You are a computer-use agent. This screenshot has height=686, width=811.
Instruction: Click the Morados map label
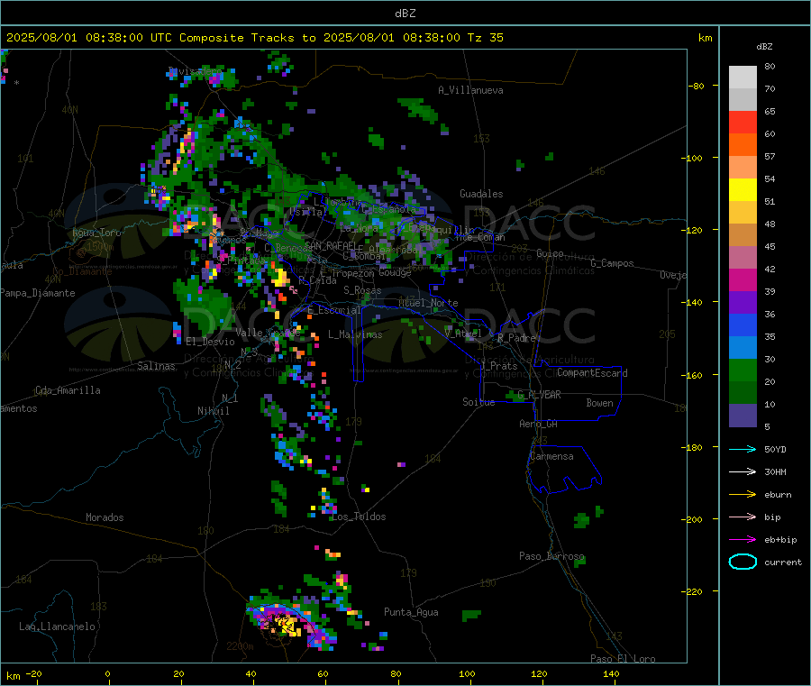pos(105,517)
